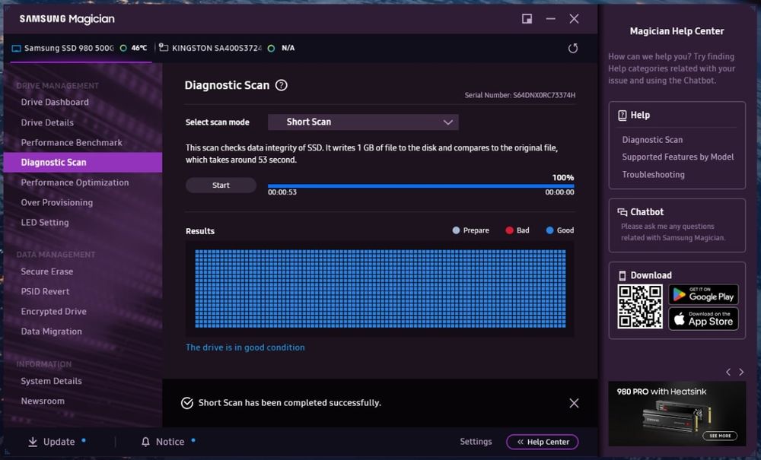Click the serial number S64DNX0RC73374H text
This screenshot has height=460, width=761.
pos(544,95)
